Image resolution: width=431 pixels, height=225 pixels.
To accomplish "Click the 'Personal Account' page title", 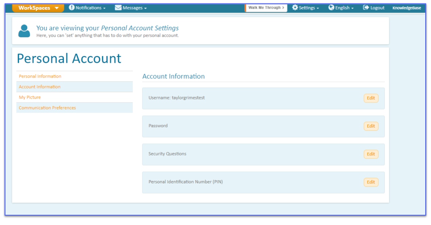I will click(69, 58).
